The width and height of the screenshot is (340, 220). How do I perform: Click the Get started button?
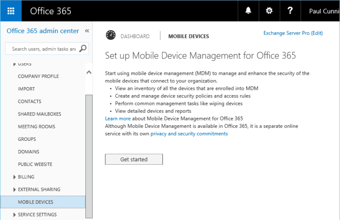[x=134, y=159]
